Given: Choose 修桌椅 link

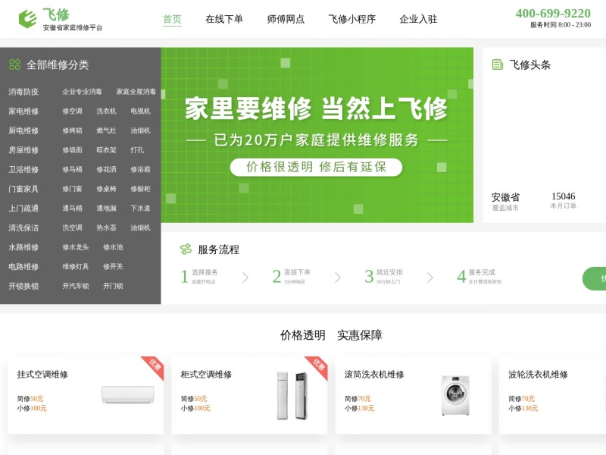Looking at the screenshot, I should [x=106, y=189].
